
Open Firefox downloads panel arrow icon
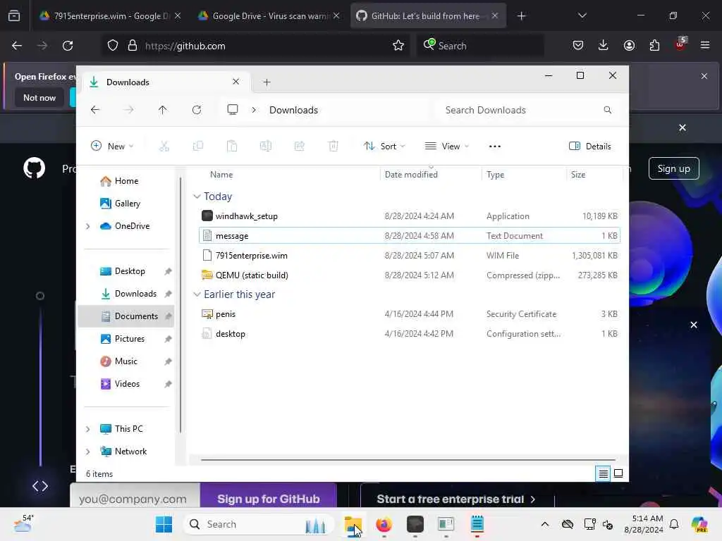[x=604, y=45]
